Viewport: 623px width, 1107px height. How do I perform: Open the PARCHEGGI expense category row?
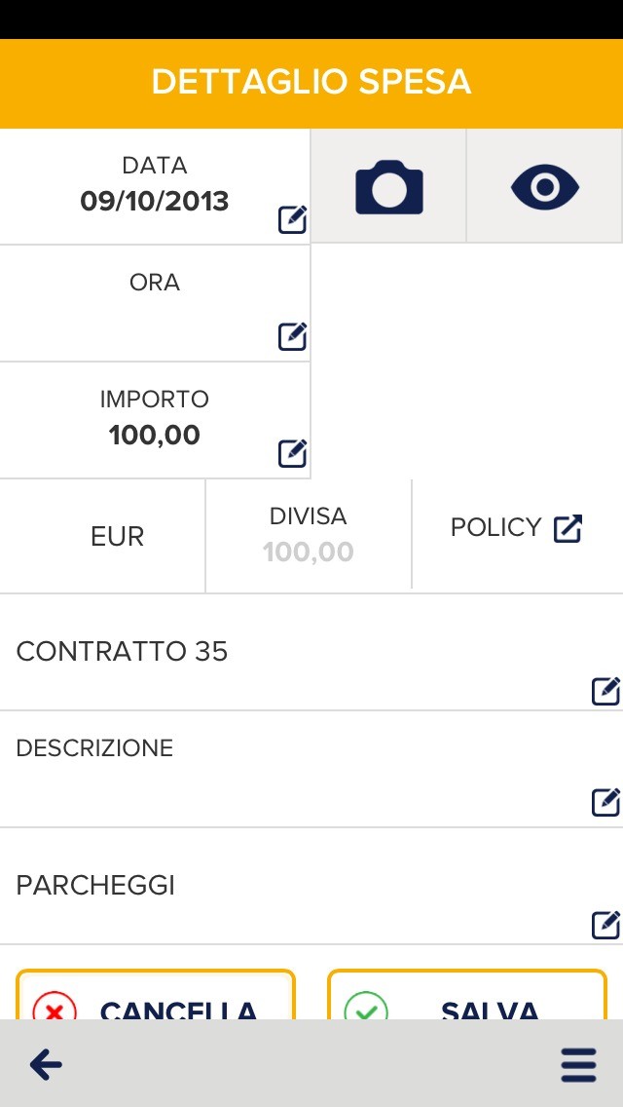95,885
